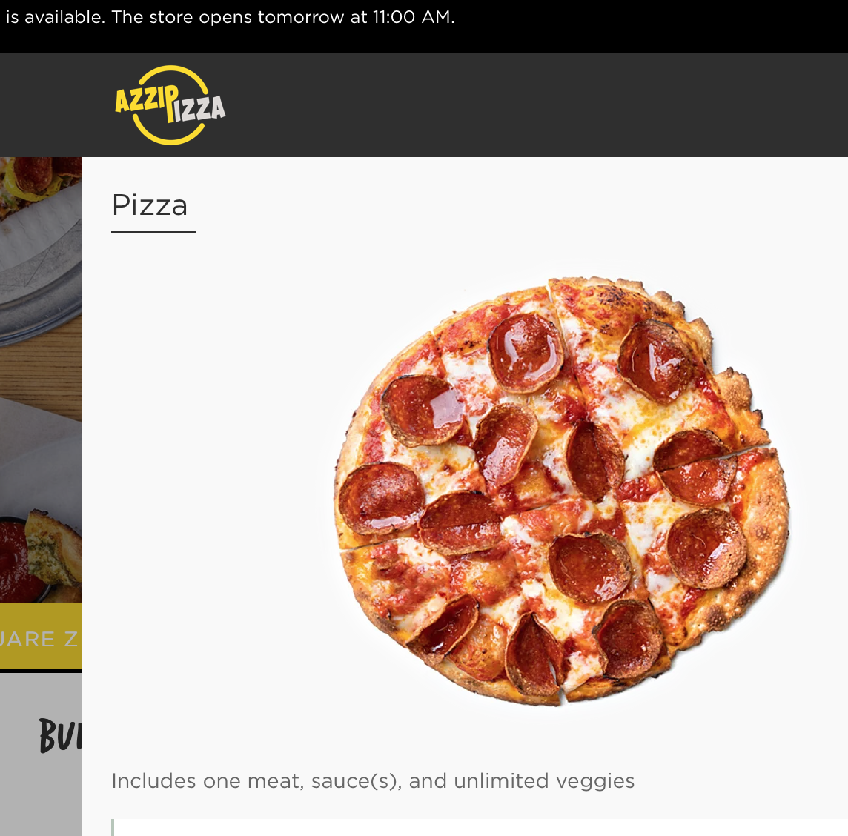Click the partially visible 'BU' heading
This screenshot has height=836, width=848.
60,735
